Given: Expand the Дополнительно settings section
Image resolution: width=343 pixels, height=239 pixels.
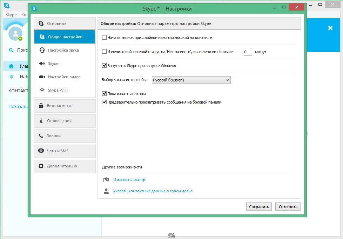Looking at the screenshot, I should pyautogui.click(x=65, y=166).
